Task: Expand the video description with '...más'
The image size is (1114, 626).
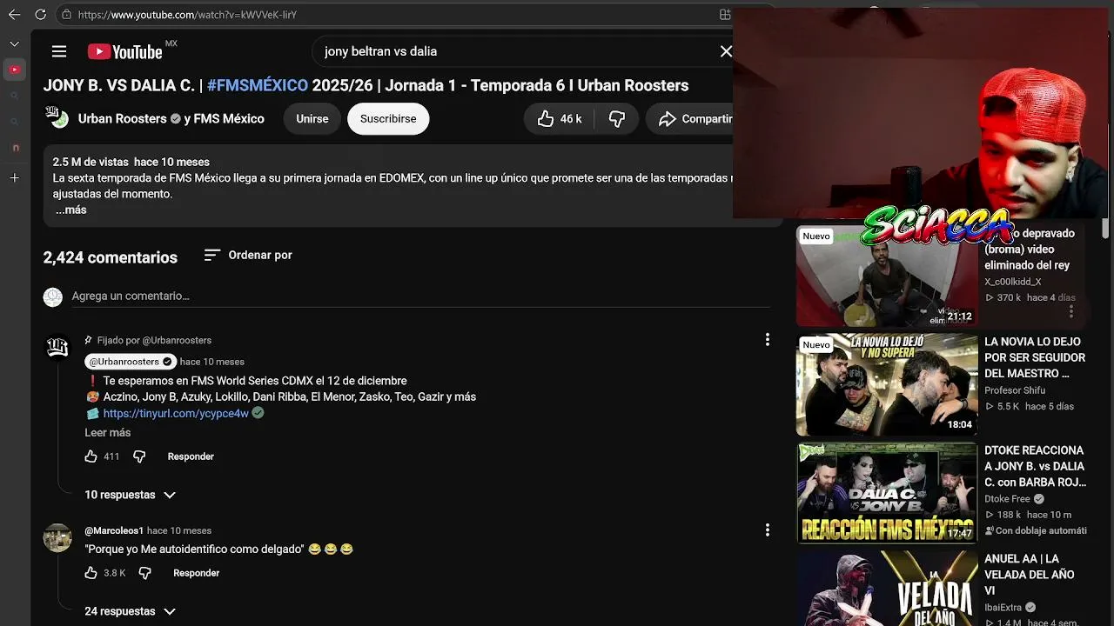Action: tap(71, 210)
